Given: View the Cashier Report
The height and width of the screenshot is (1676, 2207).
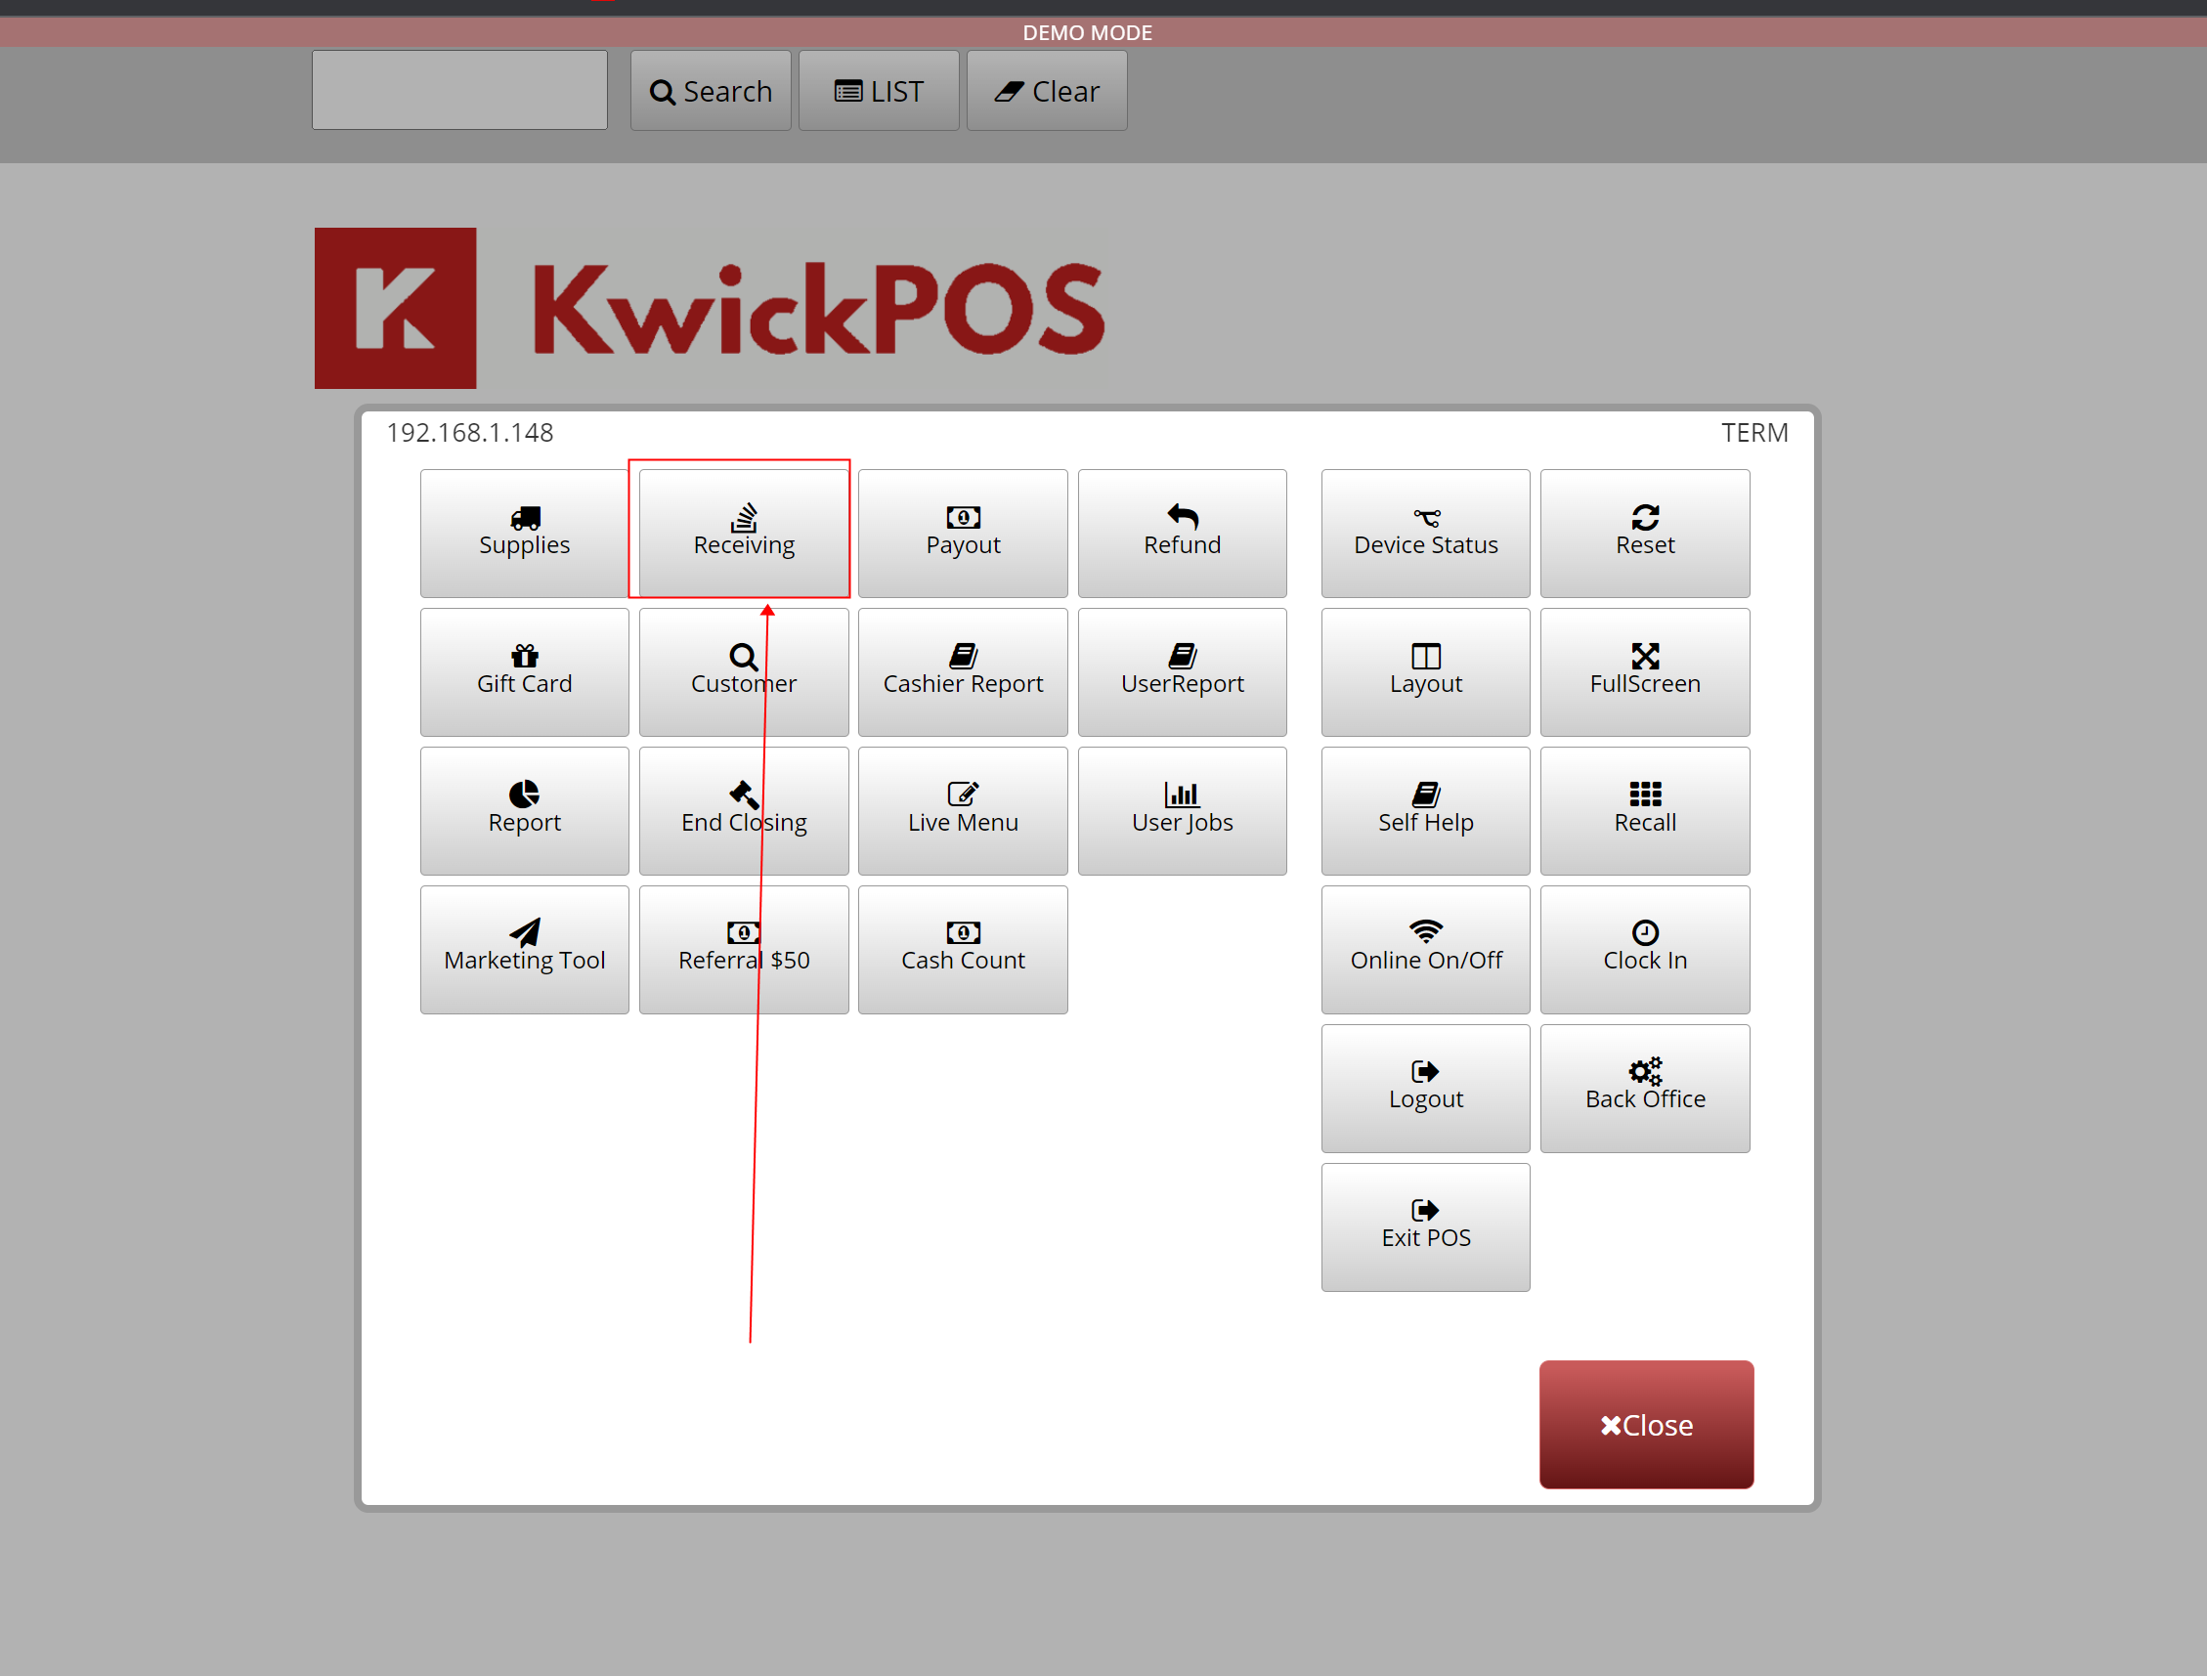Looking at the screenshot, I should [963, 672].
